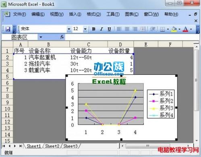The image size is (201, 157).
Task: Expand formatting toolbar options at right end
Action: 198,29
